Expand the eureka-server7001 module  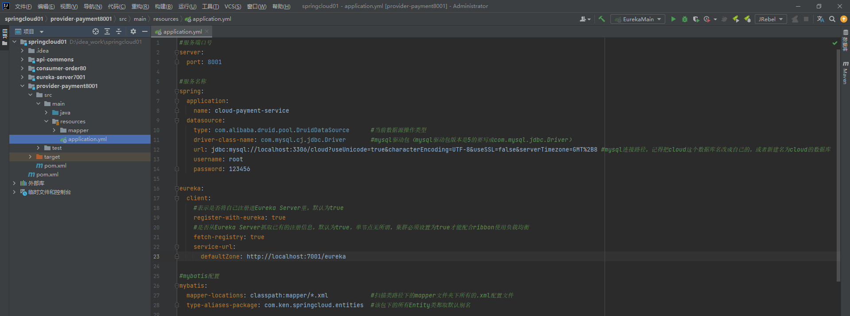pyautogui.click(x=22, y=77)
